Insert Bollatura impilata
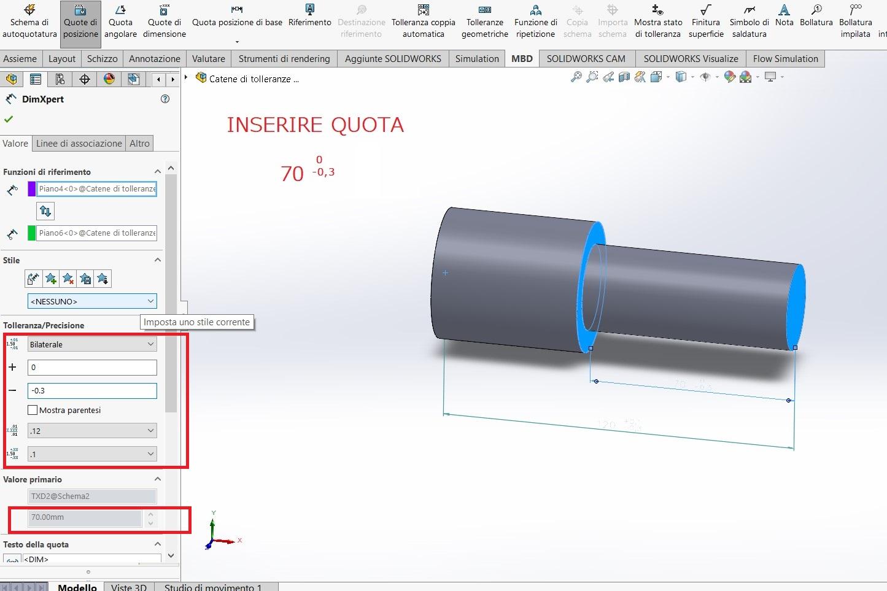Screen dimensions: 887x591 [856, 21]
